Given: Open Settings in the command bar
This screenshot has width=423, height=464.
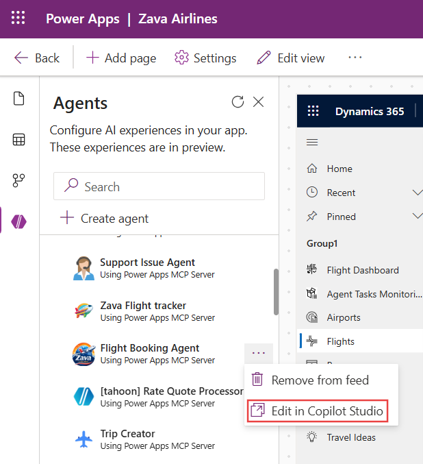Looking at the screenshot, I should point(205,58).
